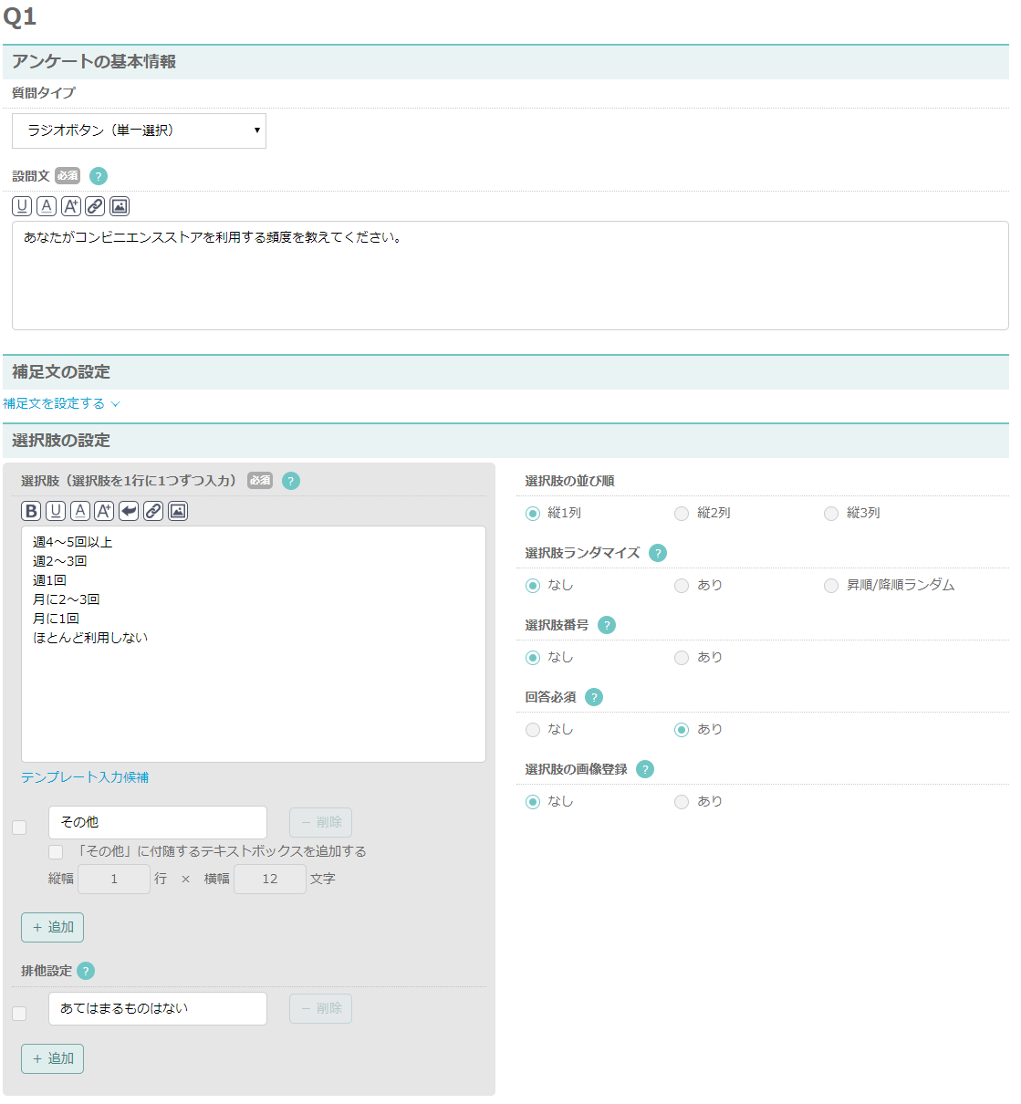Enable あり for 選択肢番号
Viewport: 1021px width, 1104px height.
682,657
